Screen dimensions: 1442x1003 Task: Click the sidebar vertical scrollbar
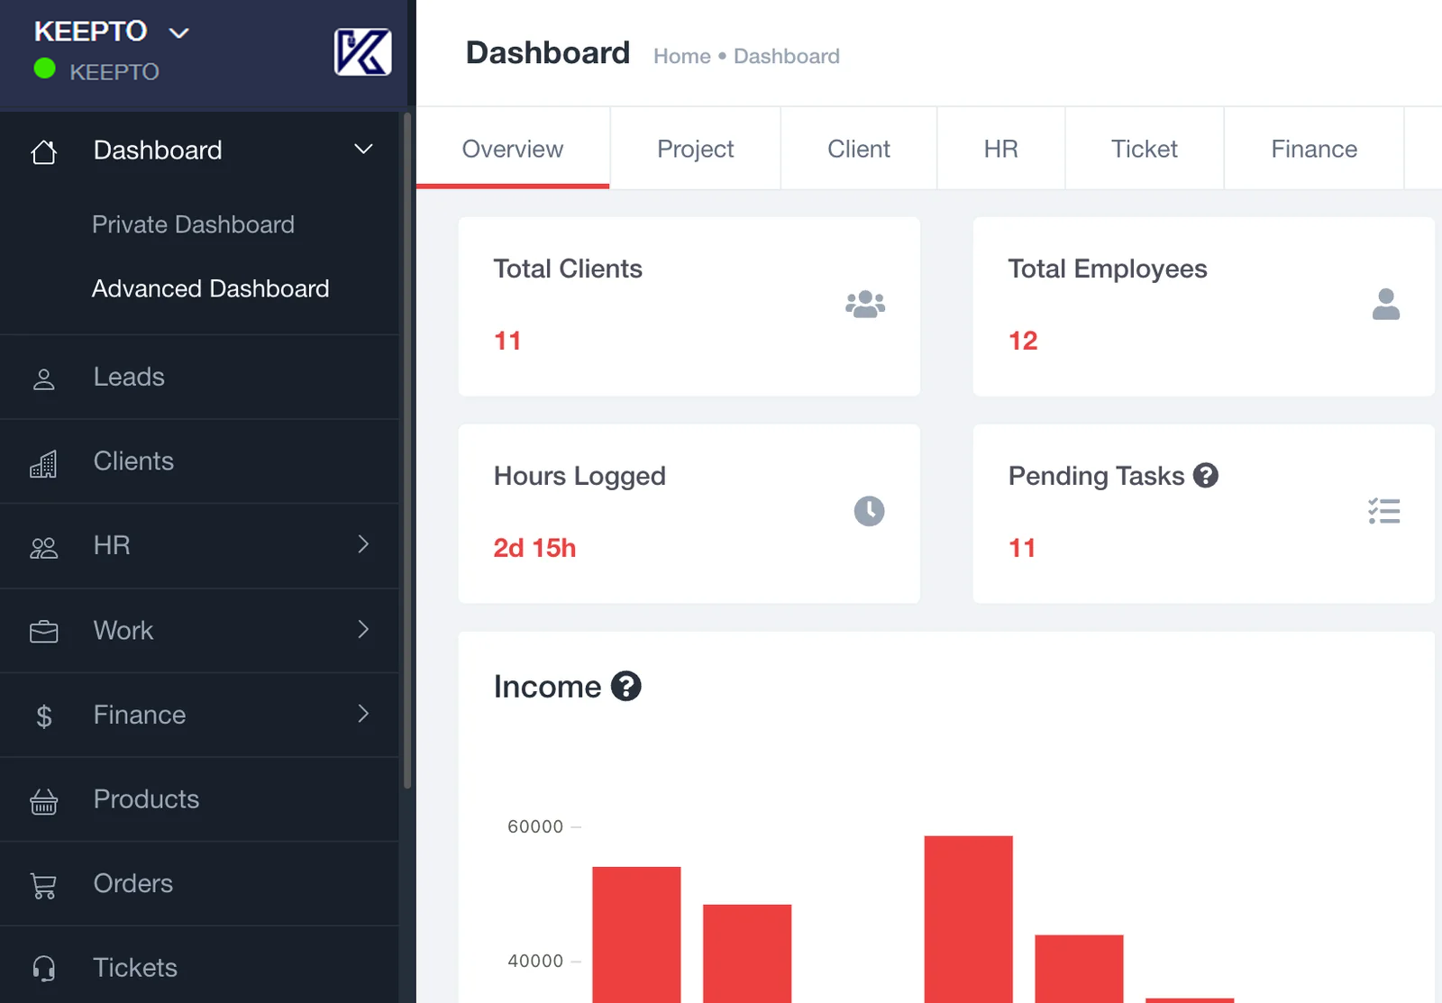pyautogui.click(x=407, y=451)
